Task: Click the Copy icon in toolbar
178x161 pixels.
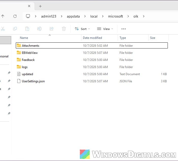Action: point(15,29)
